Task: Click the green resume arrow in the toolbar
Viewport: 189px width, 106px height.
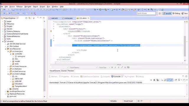Action: tap(149, 9)
